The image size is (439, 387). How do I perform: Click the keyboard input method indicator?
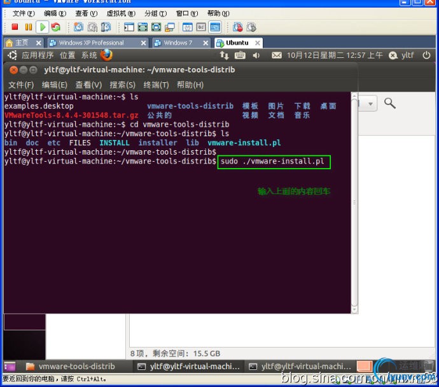(240, 55)
